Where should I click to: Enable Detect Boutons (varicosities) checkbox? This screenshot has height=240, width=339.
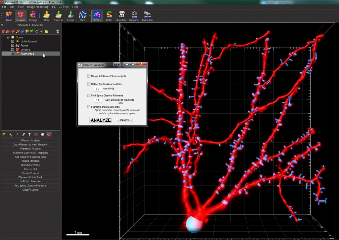point(89,84)
